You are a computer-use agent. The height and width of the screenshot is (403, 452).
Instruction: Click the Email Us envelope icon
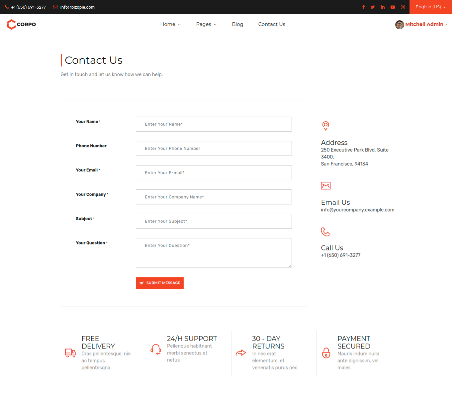pyautogui.click(x=325, y=185)
